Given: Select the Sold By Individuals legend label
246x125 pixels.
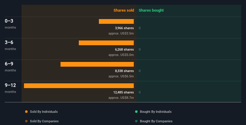Looking at the screenshot, I should coord(44,112).
